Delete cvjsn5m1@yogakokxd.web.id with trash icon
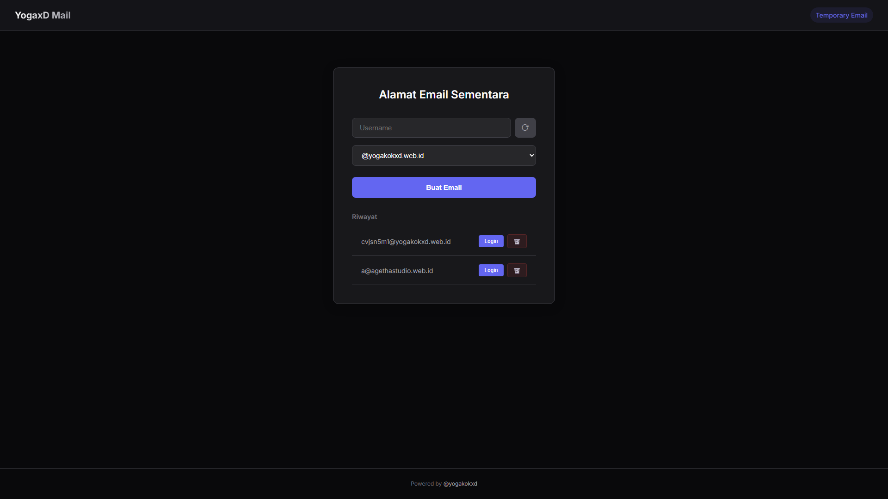Screen dimensions: 888x499 517,241
